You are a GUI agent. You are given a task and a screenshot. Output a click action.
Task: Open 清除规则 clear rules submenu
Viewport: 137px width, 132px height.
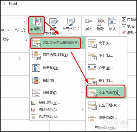pyautogui.click(x=58, y=110)
